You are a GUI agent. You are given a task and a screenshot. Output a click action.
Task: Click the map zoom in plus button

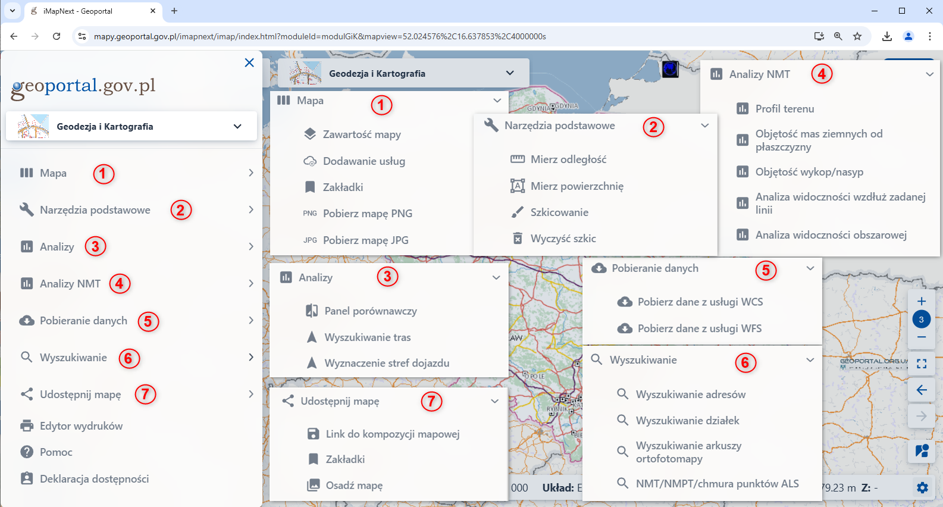[921, 301]
